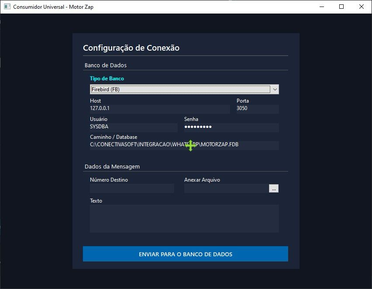This screenshot has width=372, height=289.
Task: Send data with ENVIAR PARA O BANCO DE DADOS
Action: click(x=185, y=254)
